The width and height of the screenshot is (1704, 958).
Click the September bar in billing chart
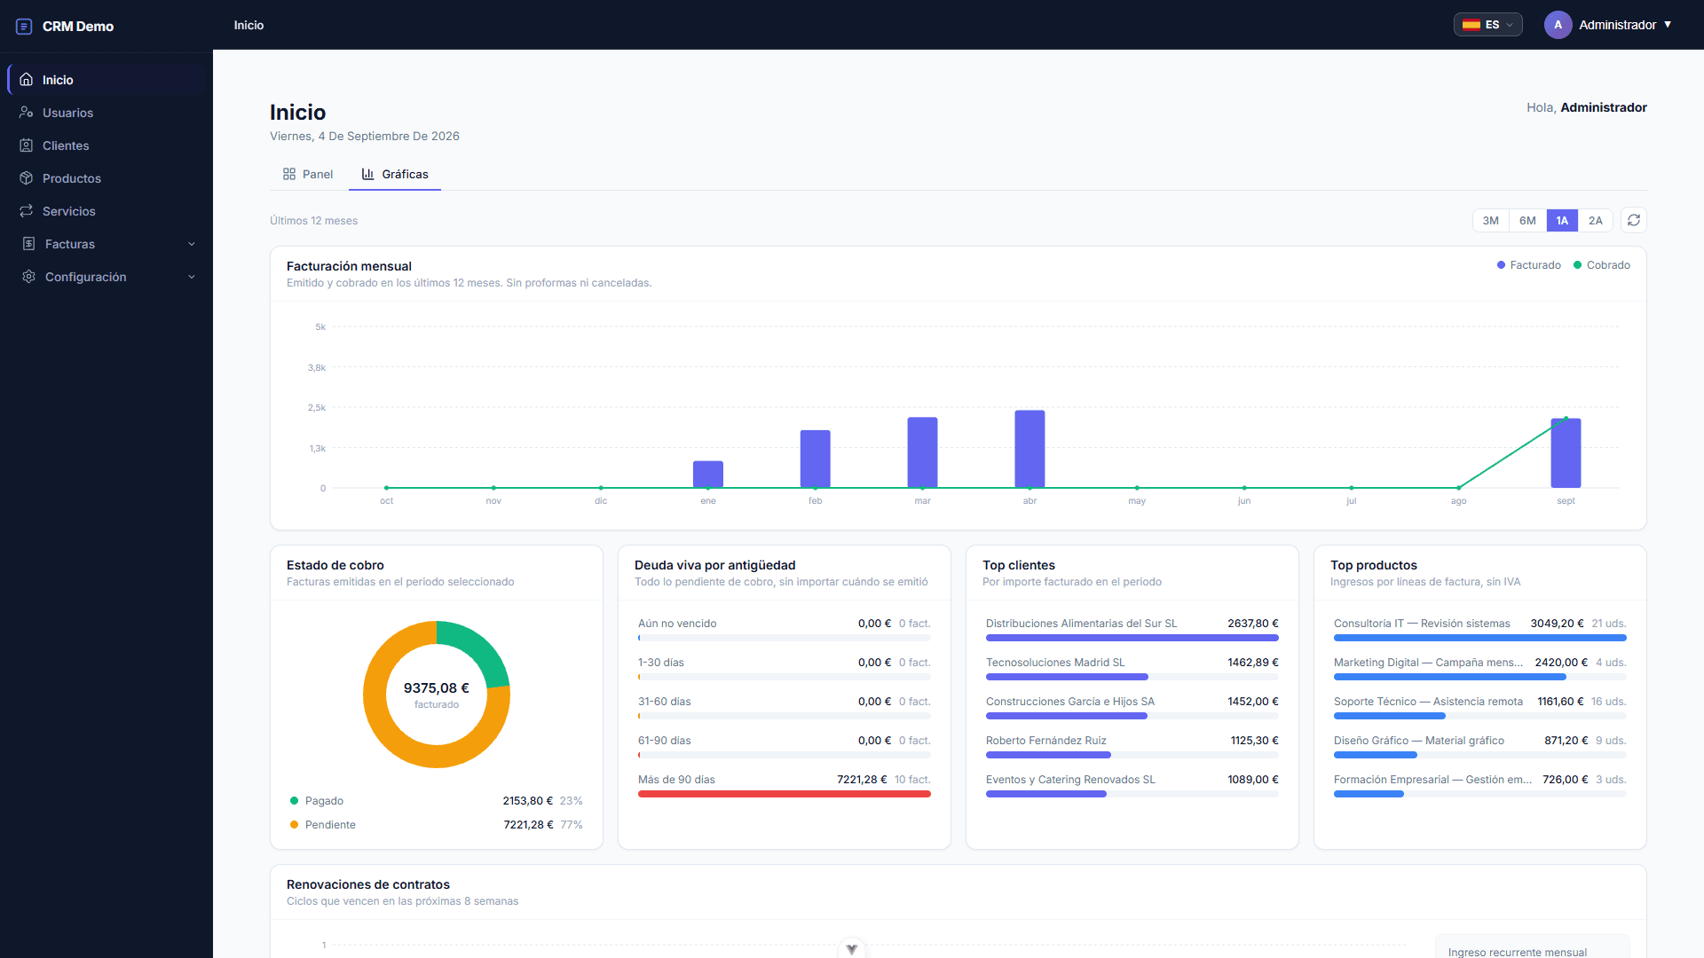(1566, 453)
